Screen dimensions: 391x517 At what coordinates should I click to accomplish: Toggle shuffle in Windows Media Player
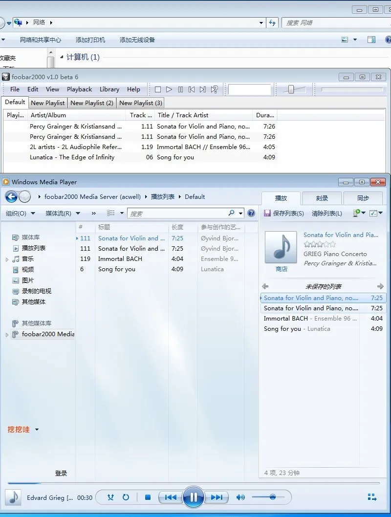click(x=111, y=497)
